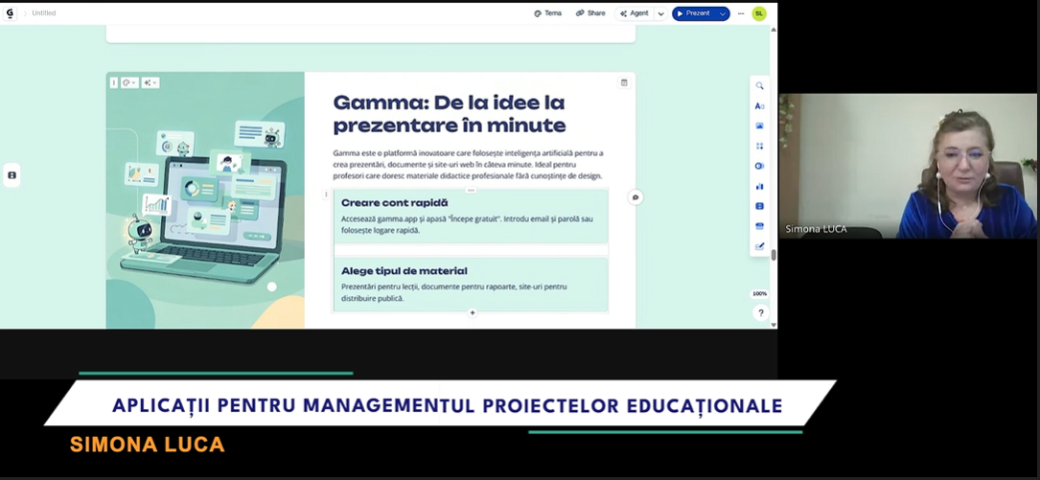Image resolution: width=1040 pixels, height=480 pixels.
Task: Select the Alege tipul de material heading
Action: (x=404, y=271)
